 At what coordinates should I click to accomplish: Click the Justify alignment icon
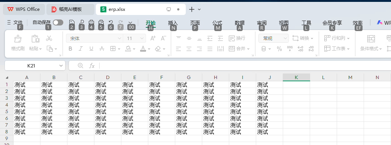tap(210, 49)
